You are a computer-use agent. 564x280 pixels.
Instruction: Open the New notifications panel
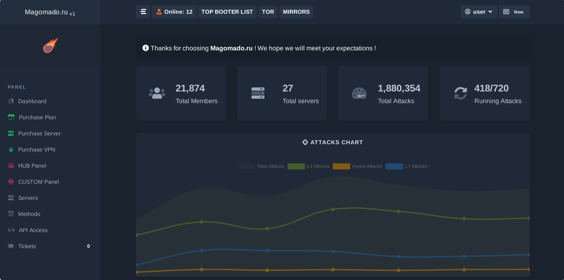514,12
